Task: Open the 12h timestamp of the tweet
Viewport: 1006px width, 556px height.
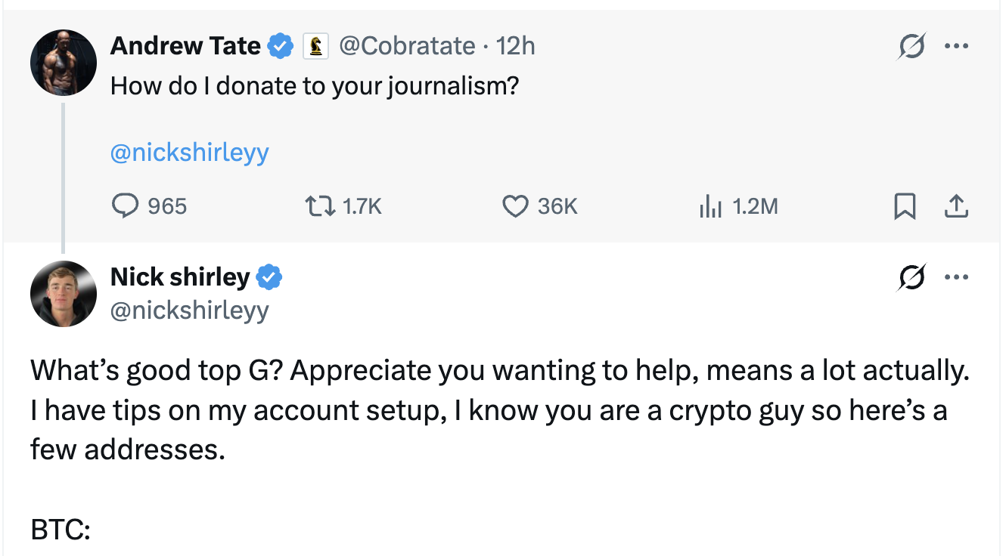Action: (515, 46)
